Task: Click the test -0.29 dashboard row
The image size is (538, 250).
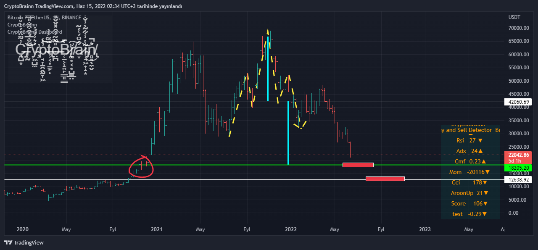Action: (x=470, y=214)
